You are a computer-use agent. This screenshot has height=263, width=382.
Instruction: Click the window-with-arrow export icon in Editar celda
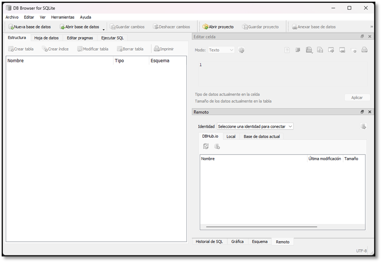331,50
